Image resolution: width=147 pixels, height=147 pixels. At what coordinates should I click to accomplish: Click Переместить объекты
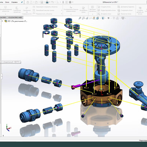click(43, 14)
